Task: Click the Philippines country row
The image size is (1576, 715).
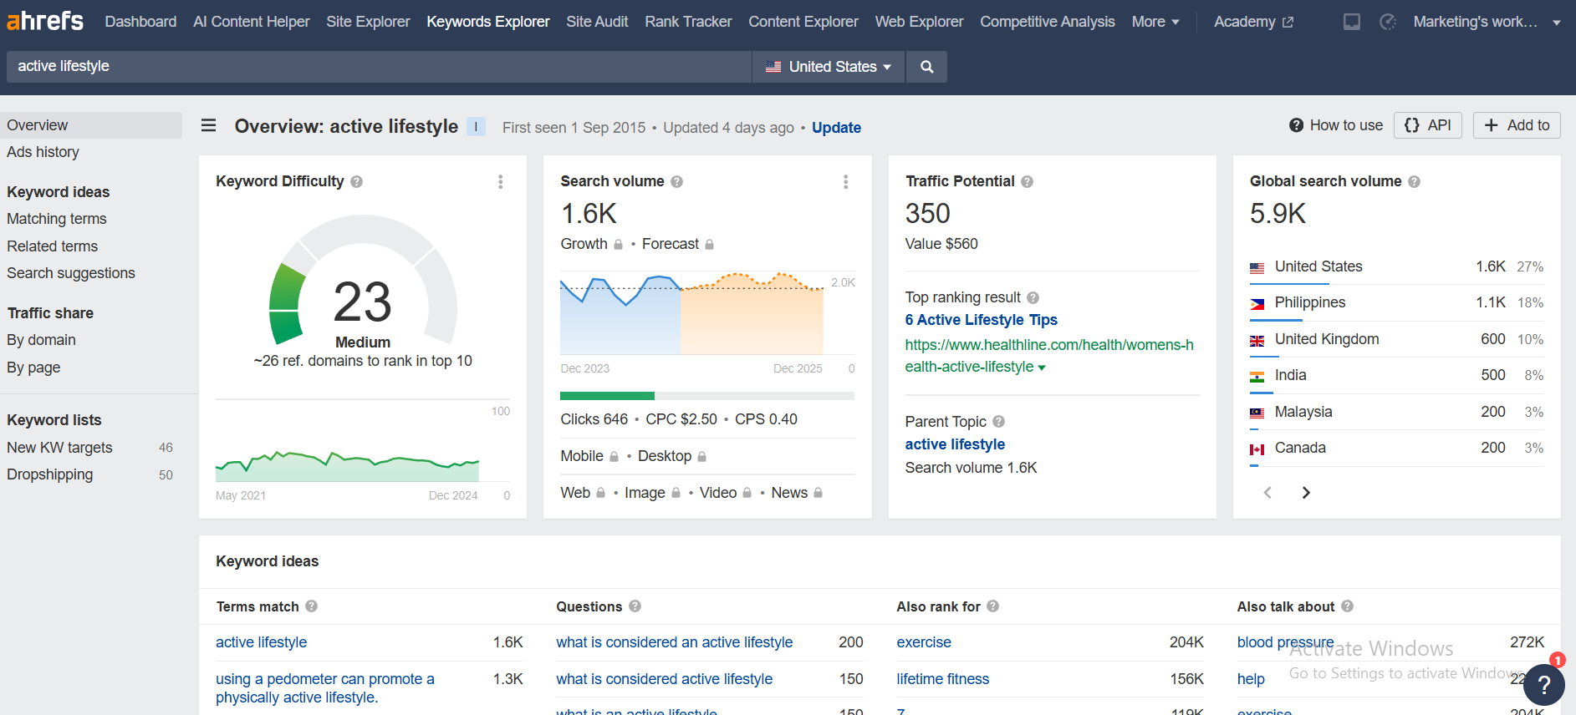Action: (1396, 302)
